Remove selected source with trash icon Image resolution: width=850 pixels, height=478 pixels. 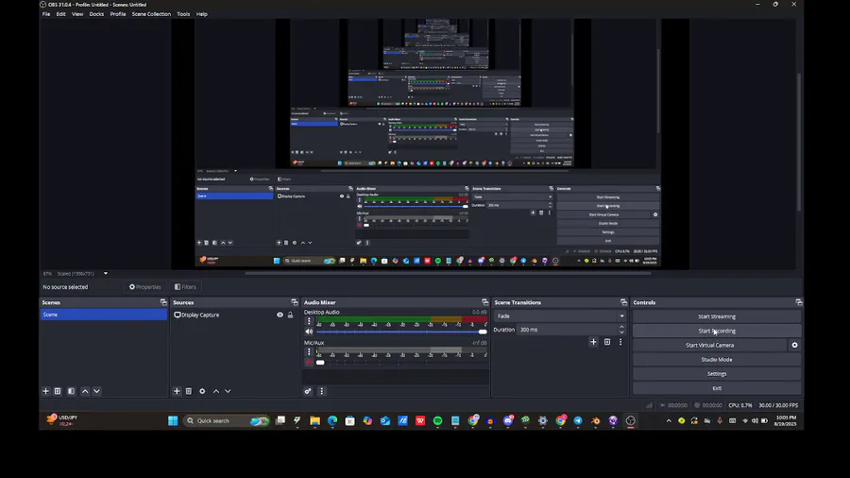coord(189,391)
